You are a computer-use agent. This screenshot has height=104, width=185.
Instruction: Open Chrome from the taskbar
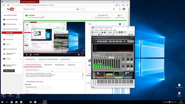click(x=31, y=102)
